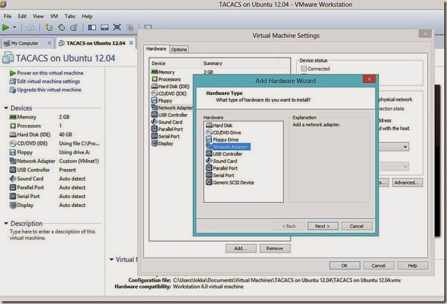447x304 pixels.
Task: Open the VM menu
Action: pos(54,16)
